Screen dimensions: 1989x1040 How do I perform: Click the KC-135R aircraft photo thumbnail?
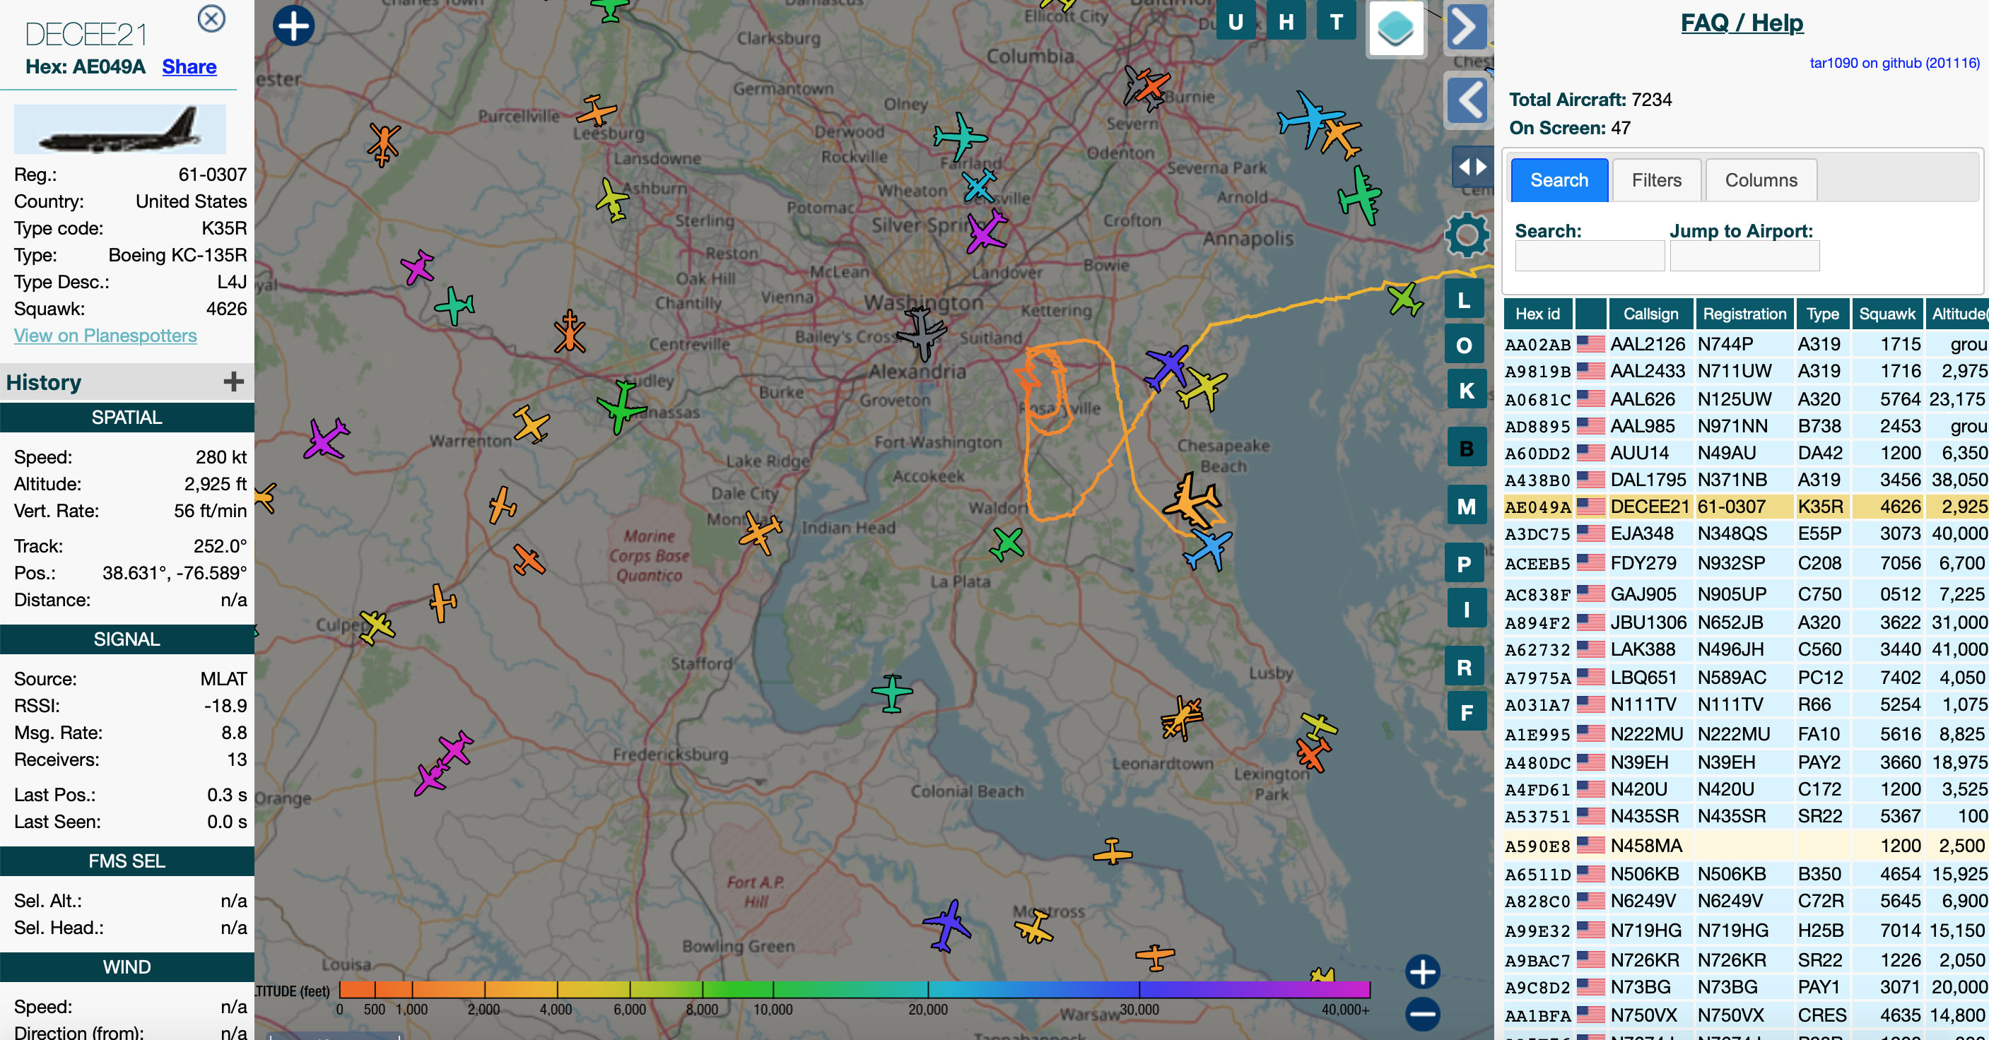[x=119, y=129]
